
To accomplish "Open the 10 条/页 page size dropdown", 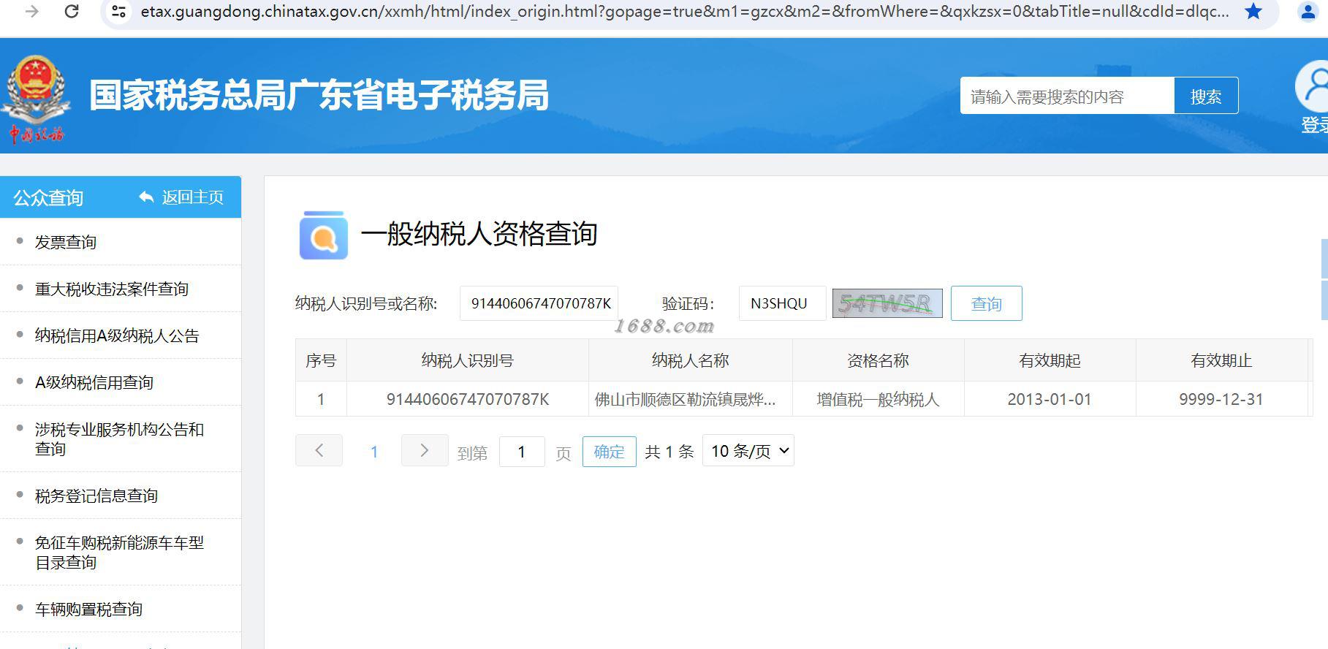I will [748, 451].
